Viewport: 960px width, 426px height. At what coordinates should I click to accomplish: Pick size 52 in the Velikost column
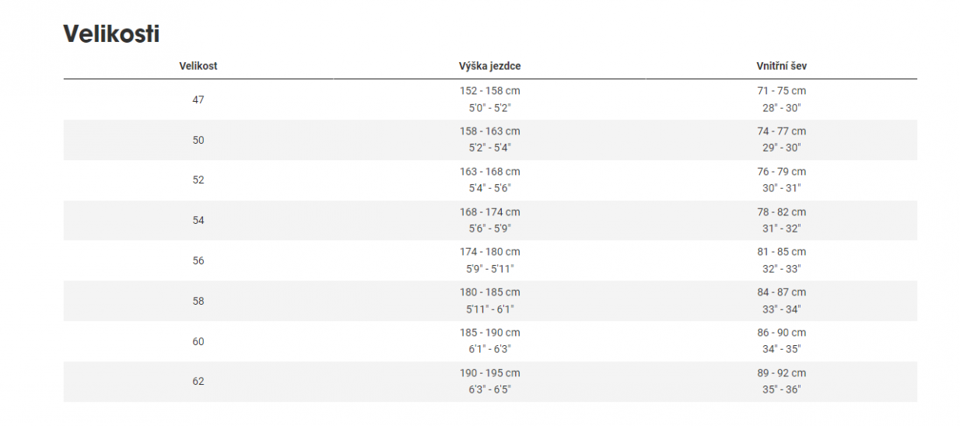(198, 180)
